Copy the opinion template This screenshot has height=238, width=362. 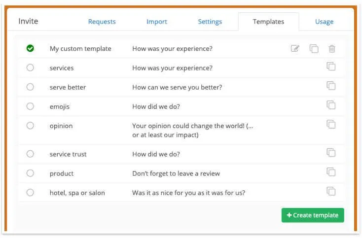pyautogui.click(x=331, y=124)
